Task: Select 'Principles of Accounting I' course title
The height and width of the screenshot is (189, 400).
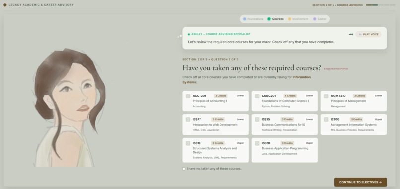Action: pyautogui.click(x=210, y=101)
